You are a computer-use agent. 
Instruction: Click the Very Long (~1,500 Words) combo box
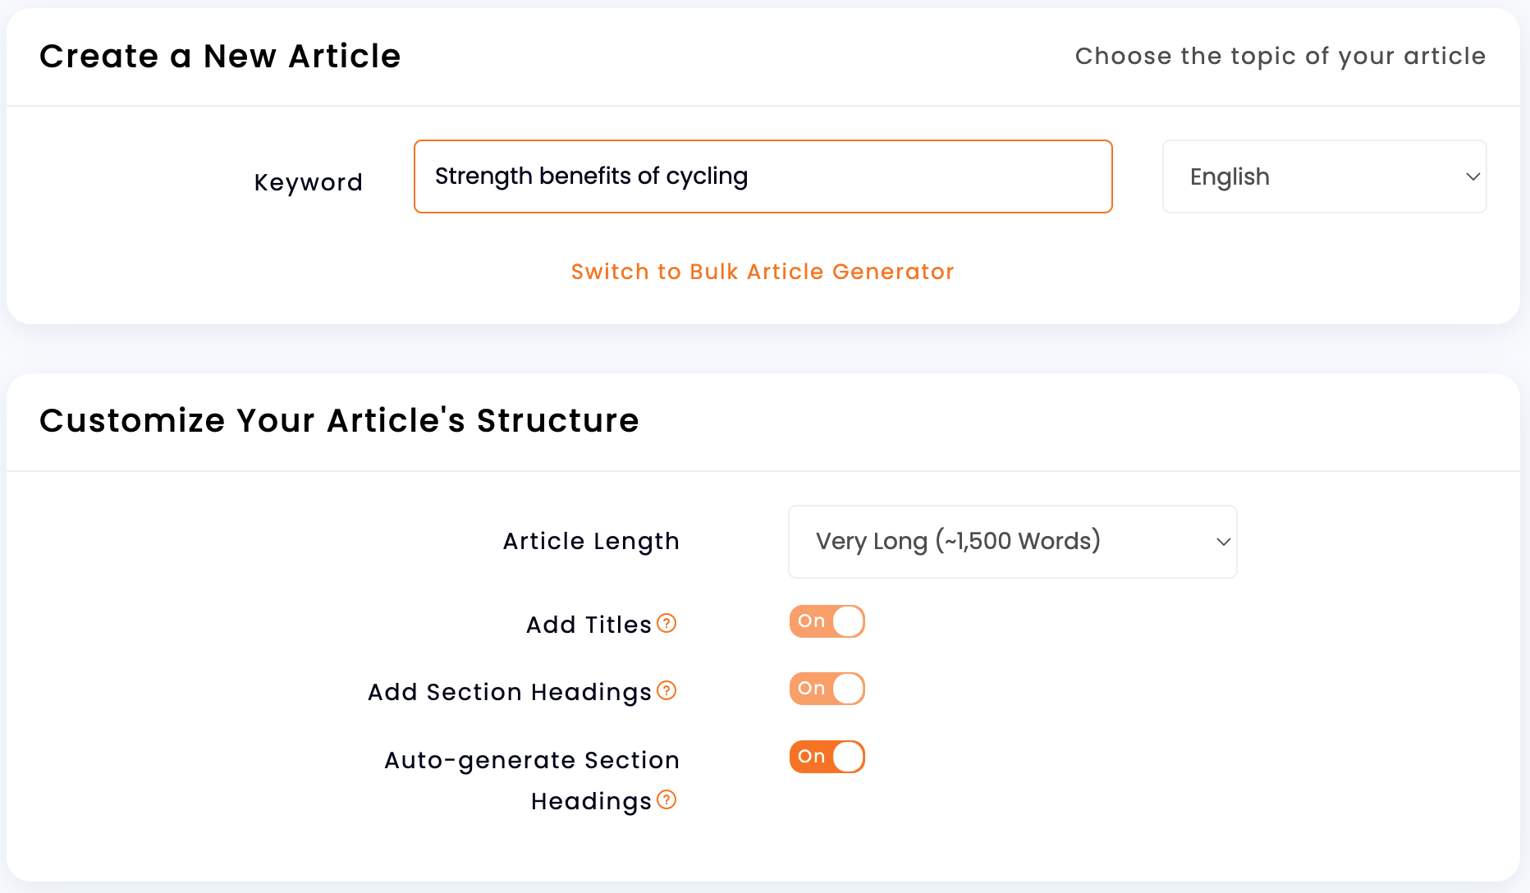(x=1012, y=542)
